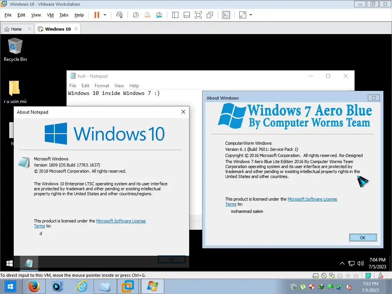Screen dimensions: 392x294
Task: Open the VMware message log note icon
Action: [368, 276]
